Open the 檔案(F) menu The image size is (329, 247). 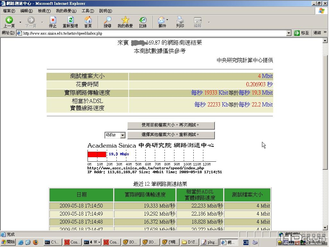pyautogui.click(x=9, y=11)
